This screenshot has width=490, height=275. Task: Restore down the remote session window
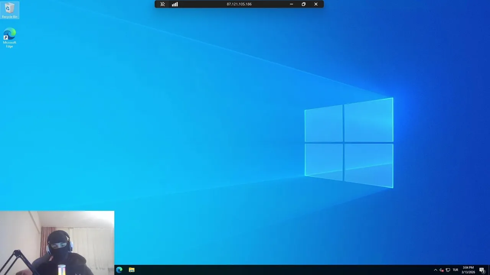coord(304,4)
